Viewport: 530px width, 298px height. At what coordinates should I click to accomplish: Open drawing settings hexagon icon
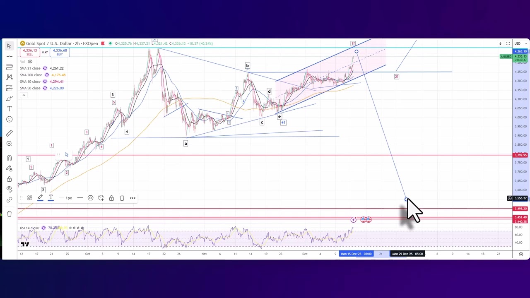click(90, 198)
